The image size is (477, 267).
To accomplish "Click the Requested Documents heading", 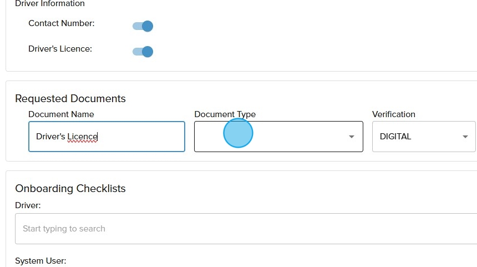I will (x=70, y=99).
